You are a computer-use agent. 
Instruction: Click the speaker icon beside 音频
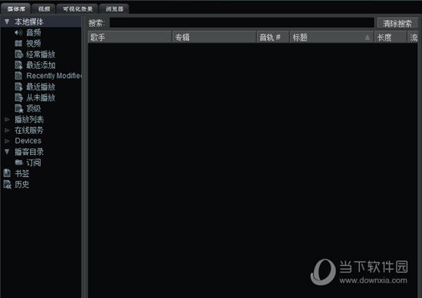(x=18, y=32)
